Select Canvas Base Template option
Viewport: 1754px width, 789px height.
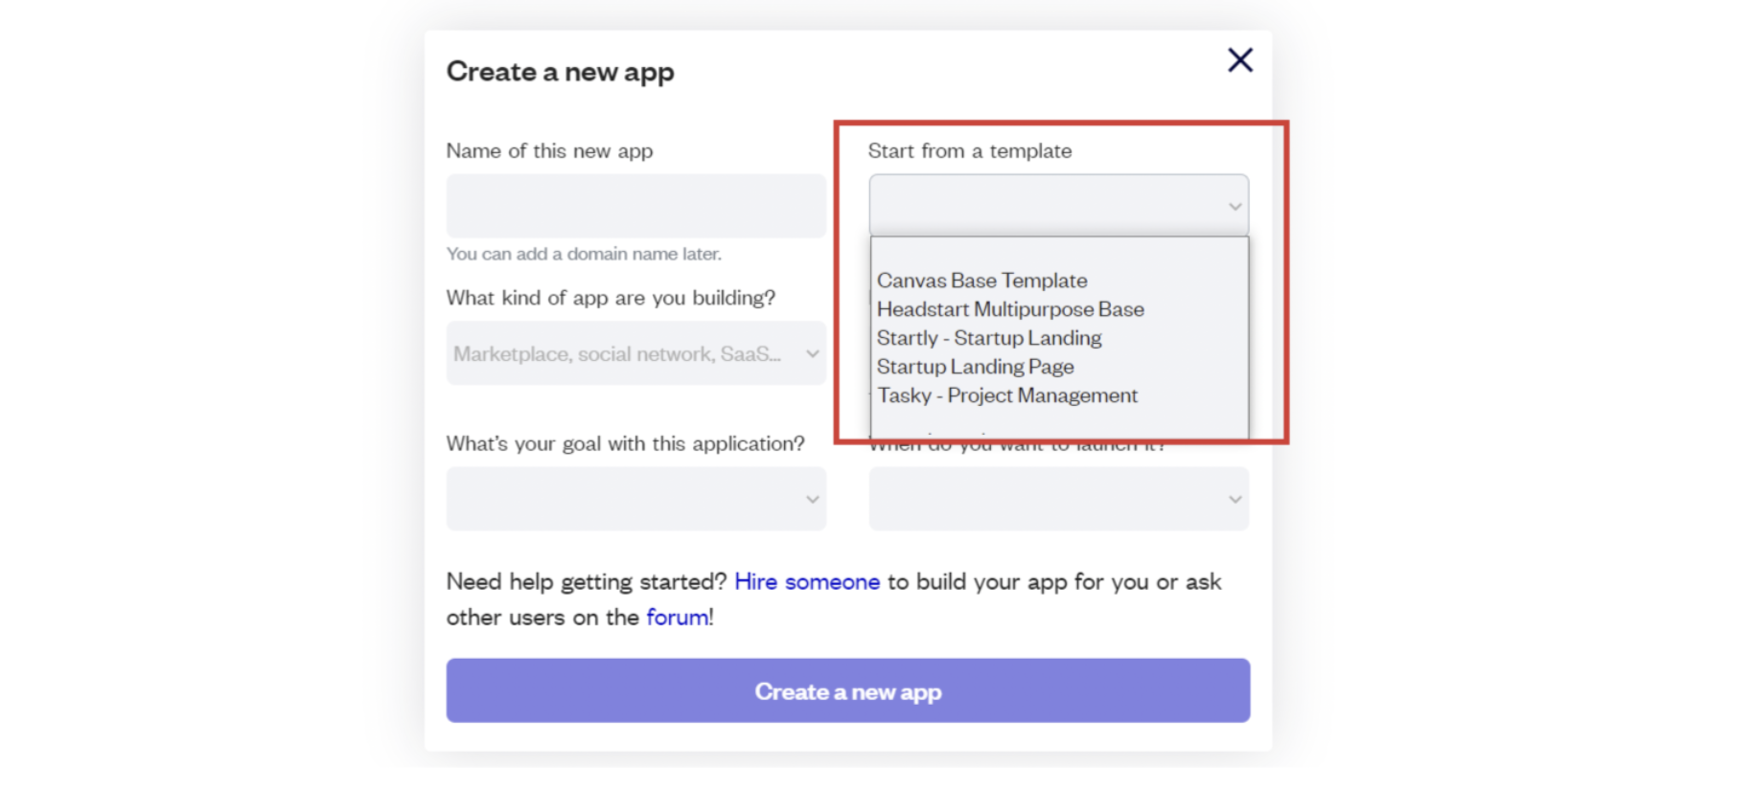981,281
